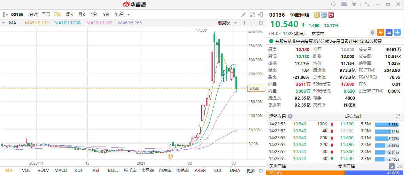
Task: Click the 卖盘五档 ask depth label
Action: point(347,166)
